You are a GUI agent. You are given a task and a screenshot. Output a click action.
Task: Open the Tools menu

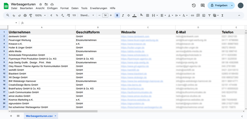[x=84, y=8]
